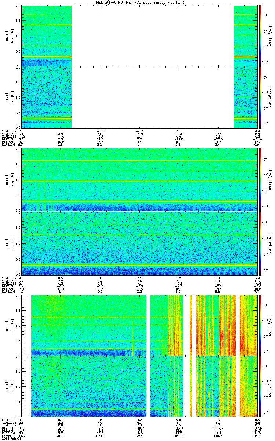The width and height of the screenshot is (275, 441).
Task: Click the PSD [nT²/Hz] label beside THA B-perpendicular
Action: coord(271,35)
